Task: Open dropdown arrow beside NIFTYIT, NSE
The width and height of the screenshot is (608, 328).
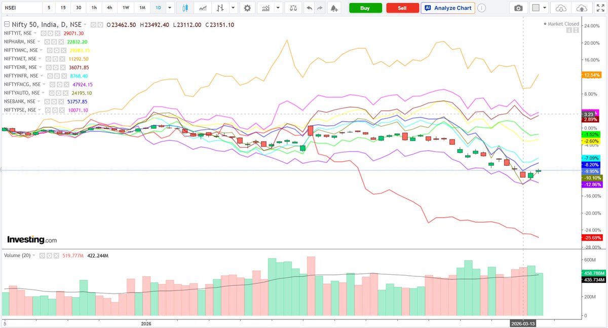Action: click(x=35, y=33)
